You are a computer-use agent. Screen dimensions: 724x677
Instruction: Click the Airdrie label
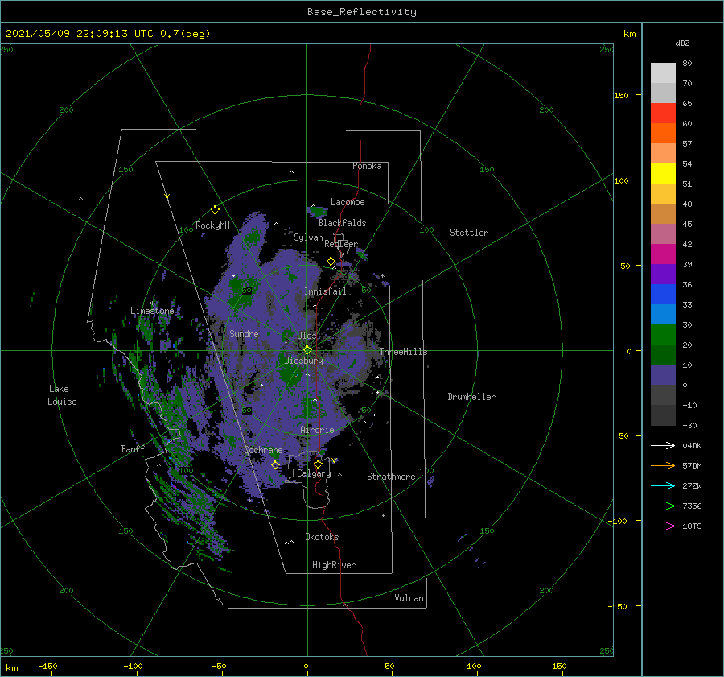pos(317,430)
